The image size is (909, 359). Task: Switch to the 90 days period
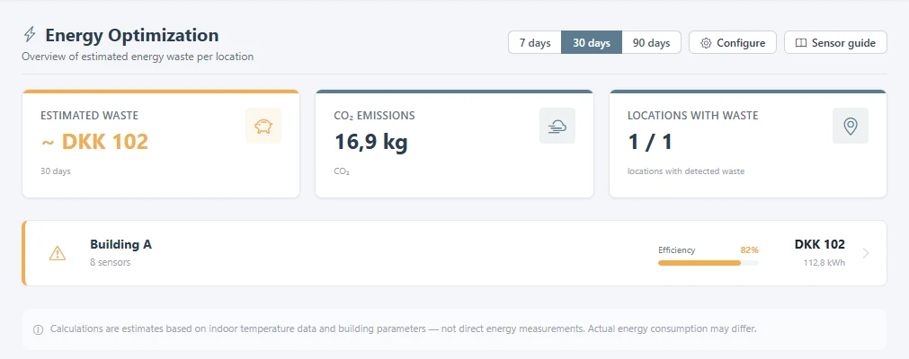click(x=651, y=42)
